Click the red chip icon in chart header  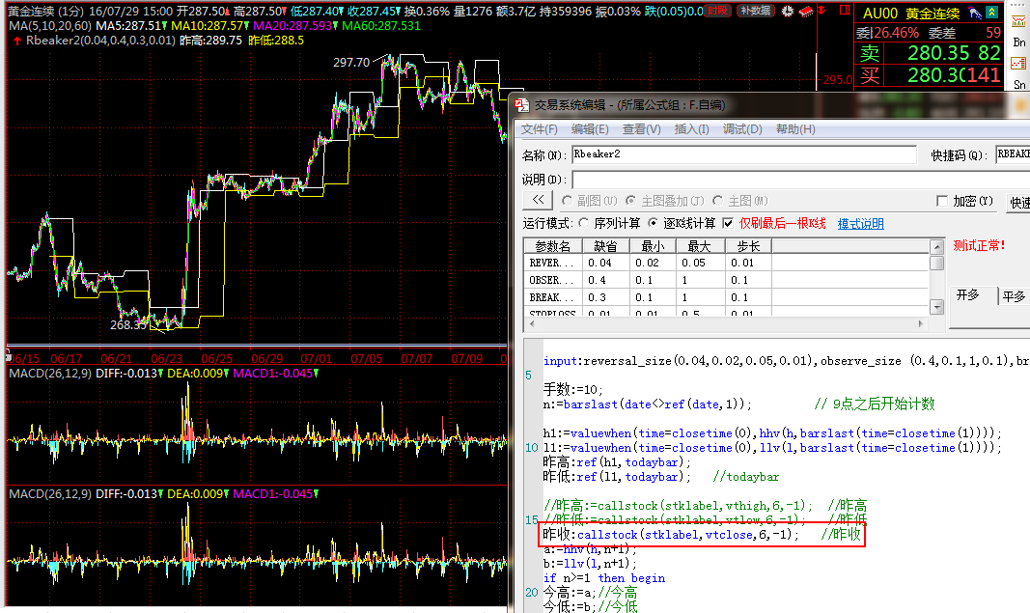pos(805,11)
